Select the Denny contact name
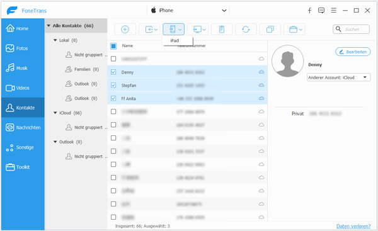This screenshot has width=378, height=231. [x=127, y=72]
